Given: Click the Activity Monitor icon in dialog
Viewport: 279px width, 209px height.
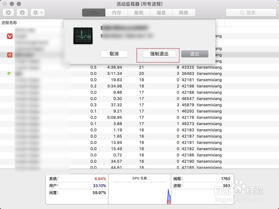Looking at the screenshot, I should (x=83, y=36).
